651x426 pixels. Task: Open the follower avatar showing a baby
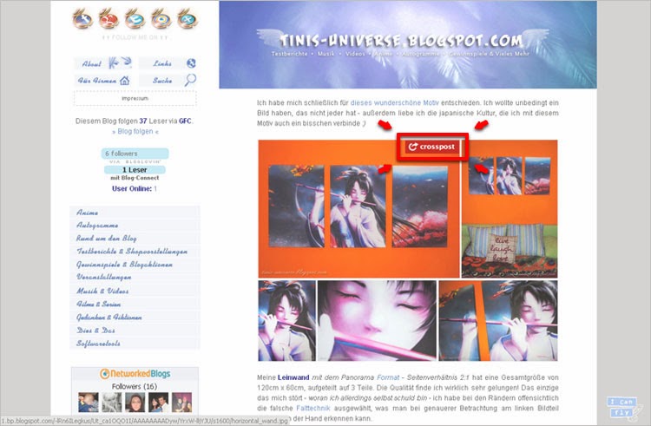tap(89, 403)
